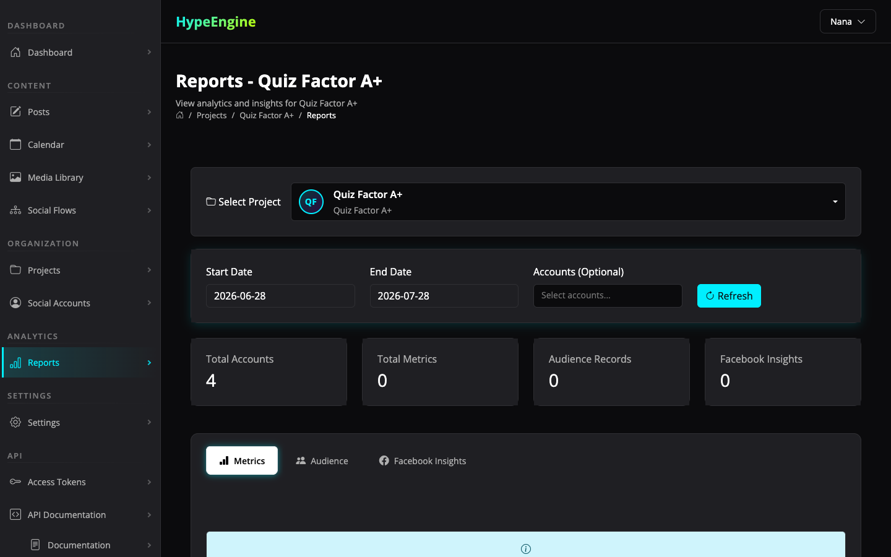Expand the Media Library chevron
891x557 pixels.
[149, 177]
